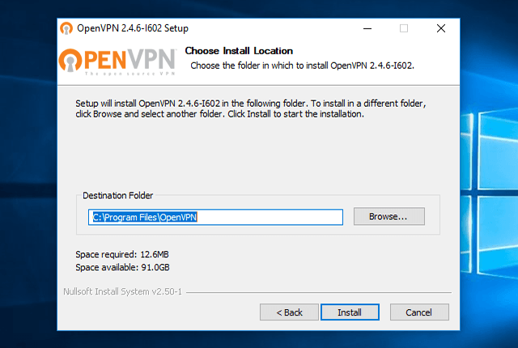Click "Setup will install OpenVPN" instruction text
Image resolution: width=518 pixels, height=348 pixels.
pyautogui.click(x=251, y=108)
